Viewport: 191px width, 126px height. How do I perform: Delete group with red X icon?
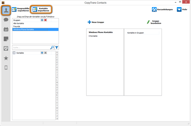[46, 20]
